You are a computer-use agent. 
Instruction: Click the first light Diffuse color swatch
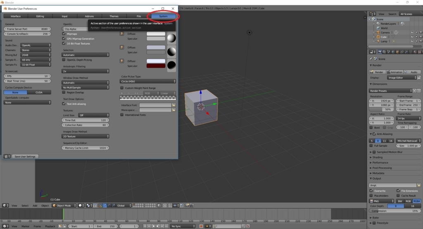pos(156,34)
